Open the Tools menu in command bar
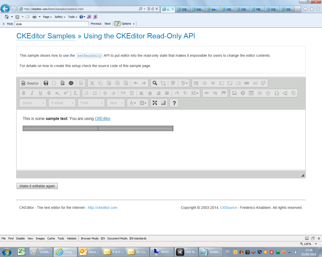This screenshot has width=322, height=257. pyautogui.click(x=72, y=17)
